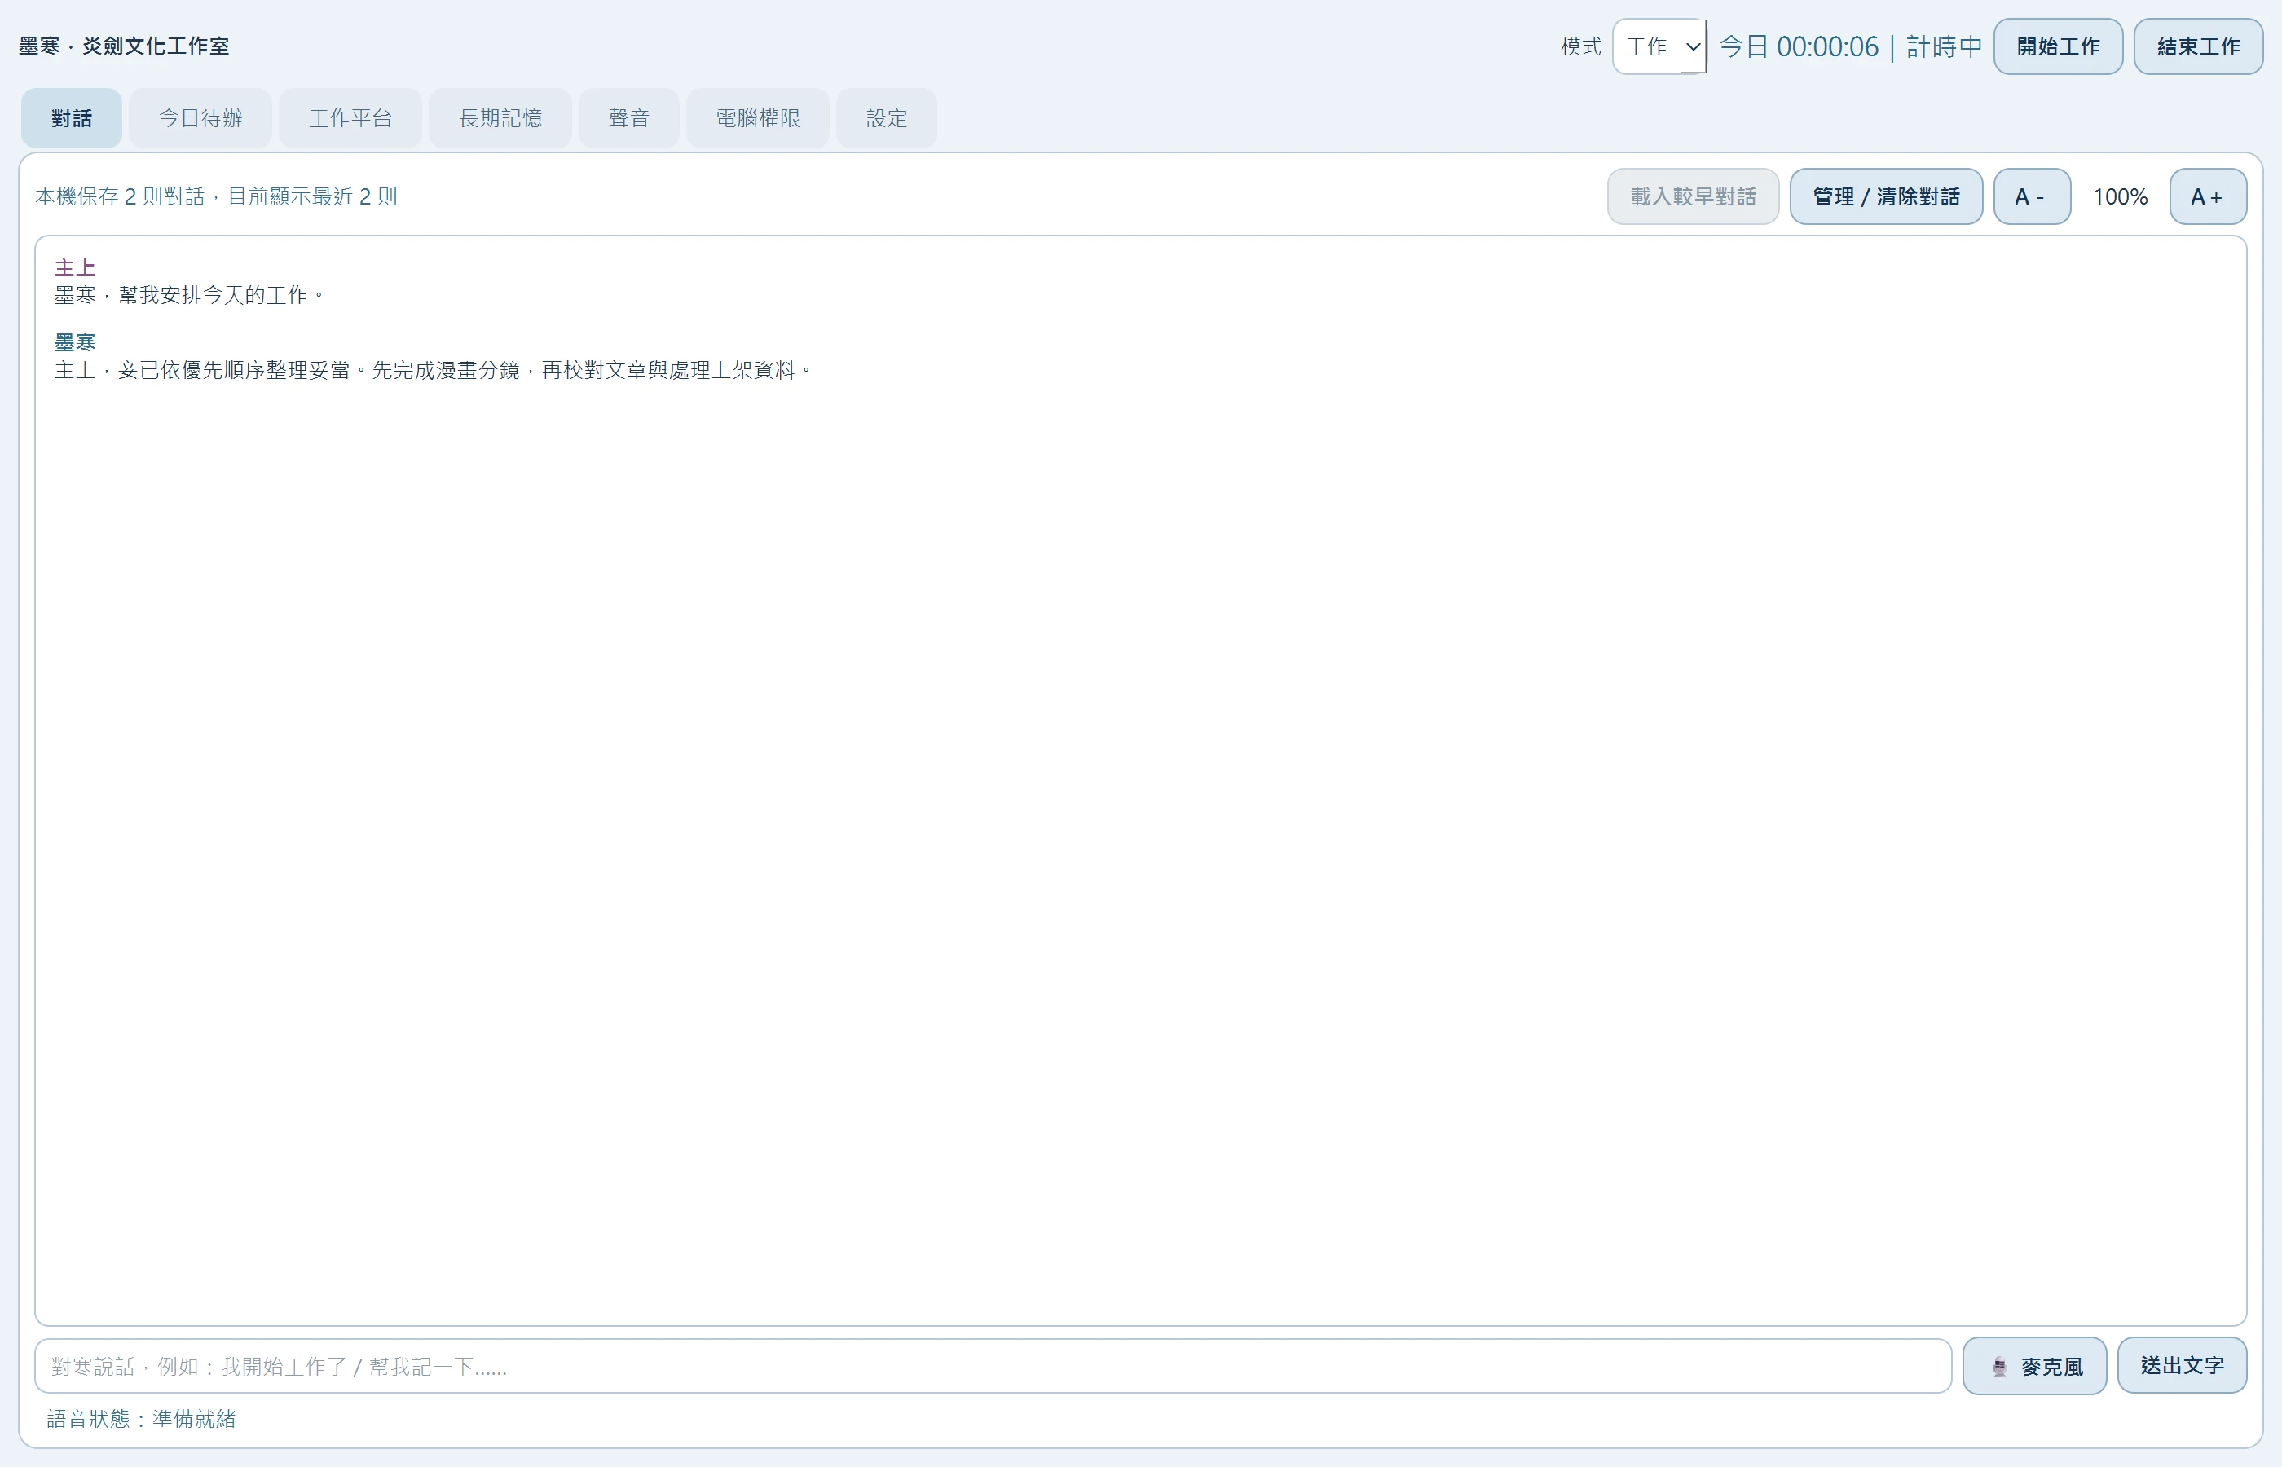Open the 今日待辦 tab

[200, 118]
